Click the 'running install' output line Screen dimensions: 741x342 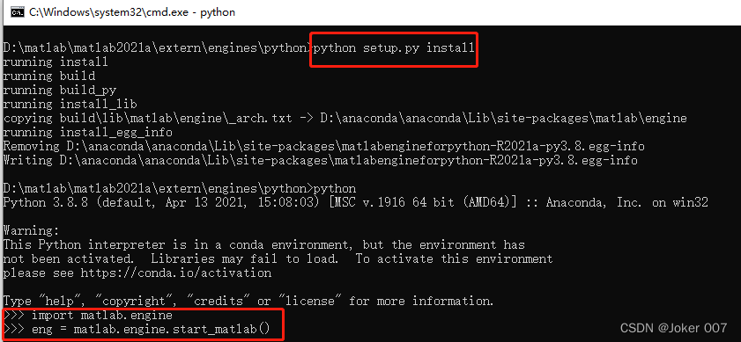(56, 62)
